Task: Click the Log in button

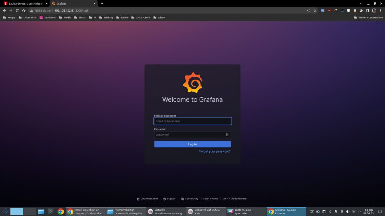Action: coord(192,144)
